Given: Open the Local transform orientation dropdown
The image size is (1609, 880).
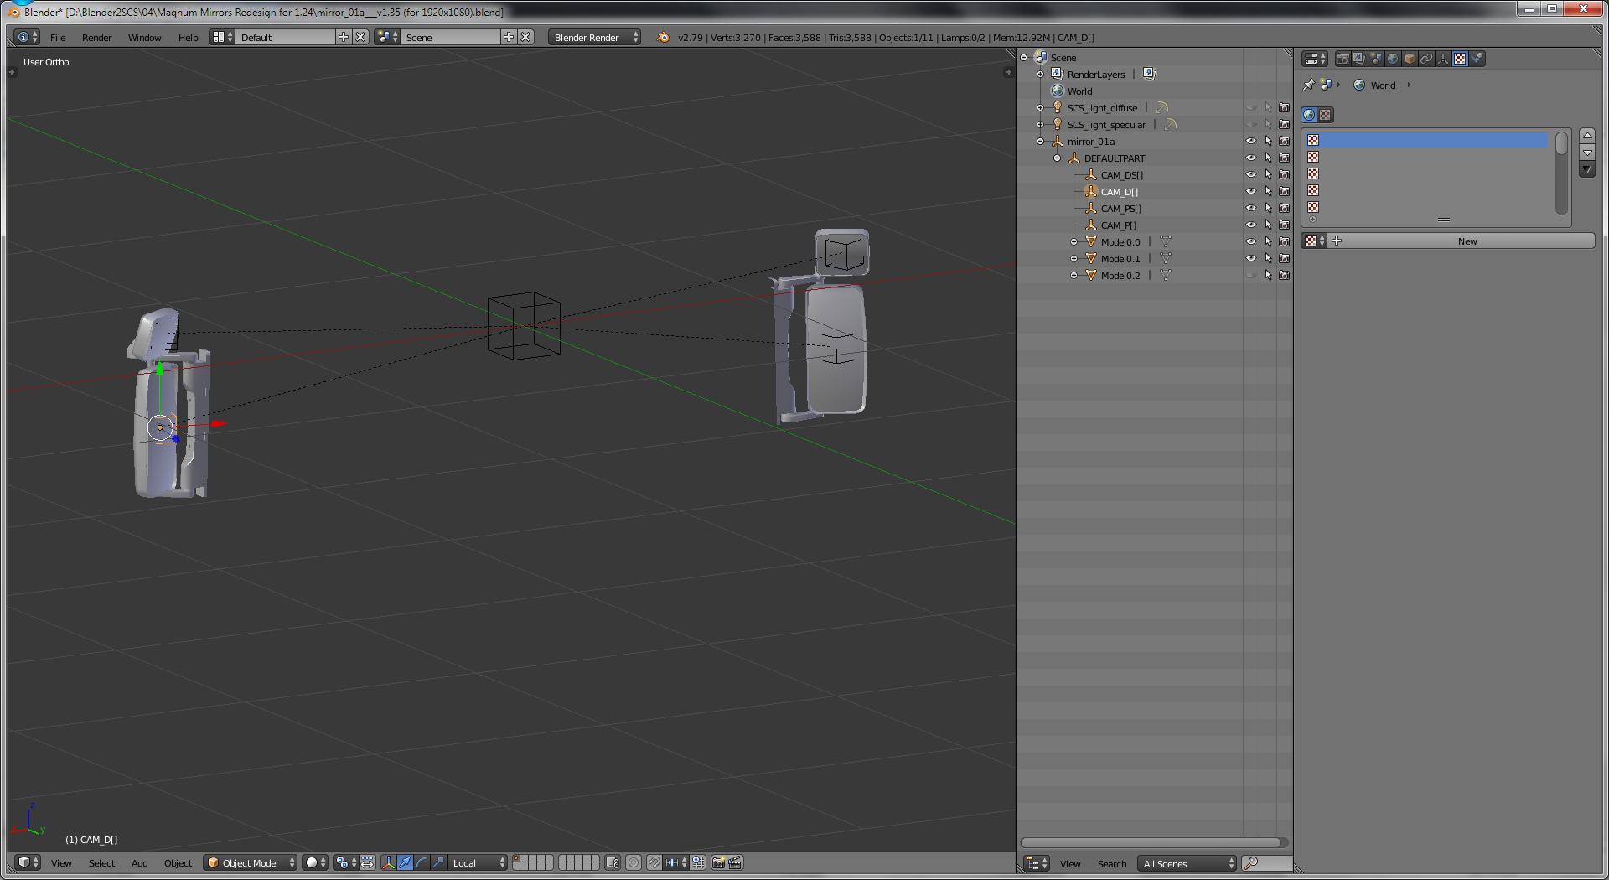Looking at the screenshot, I should [x=478, y=862].
